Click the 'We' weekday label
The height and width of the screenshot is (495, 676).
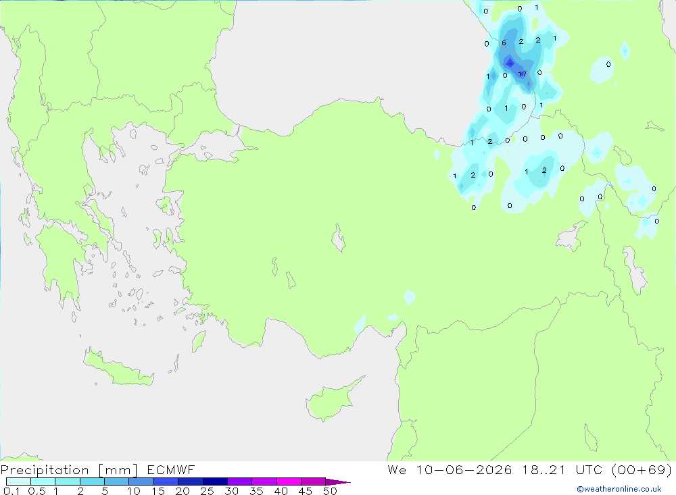[x=397, y=469]
